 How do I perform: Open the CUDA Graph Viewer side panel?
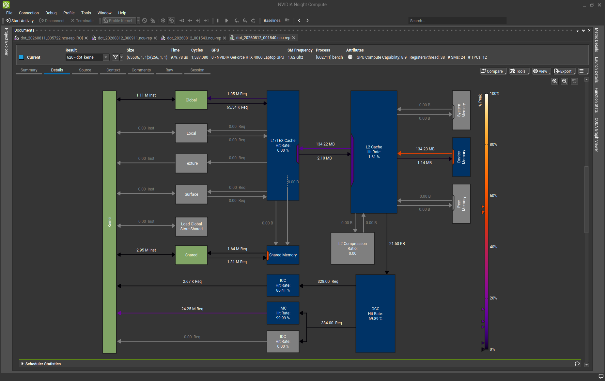point(597,135)
